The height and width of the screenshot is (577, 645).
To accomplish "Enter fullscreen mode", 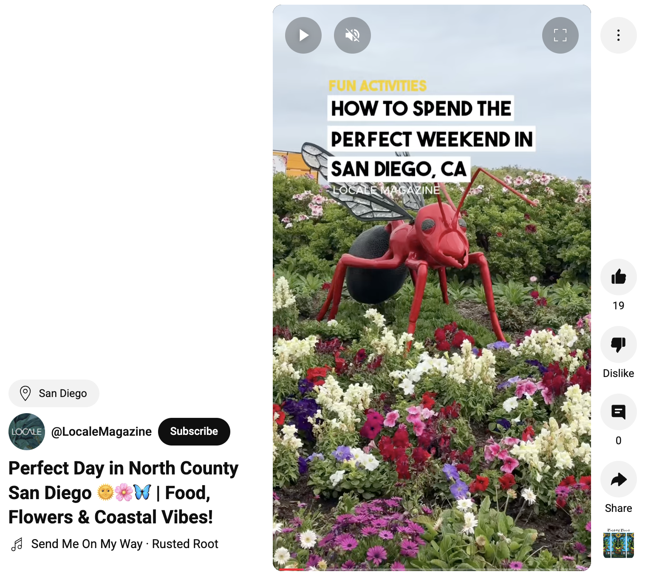I will pyautogui.click(x=560, y=35).
